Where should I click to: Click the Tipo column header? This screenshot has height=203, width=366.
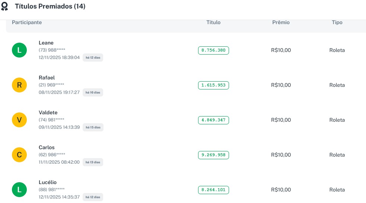(x=337, y=22)
